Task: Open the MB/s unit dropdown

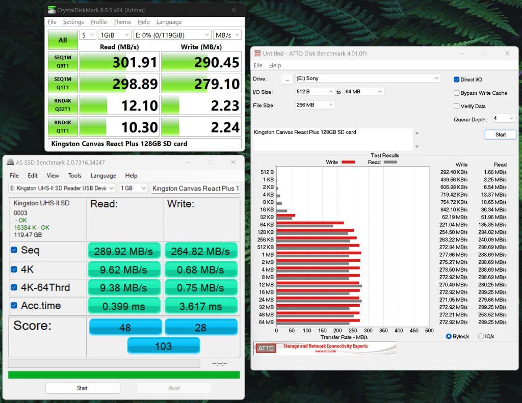Action: click(227, 35)
